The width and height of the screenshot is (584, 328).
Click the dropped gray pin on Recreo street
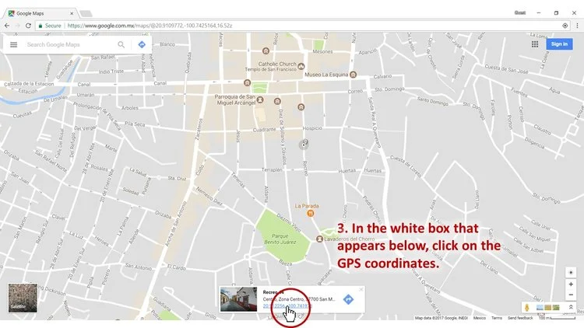304,145
